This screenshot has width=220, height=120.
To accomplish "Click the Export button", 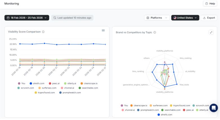I will click(x=209, y=18).
